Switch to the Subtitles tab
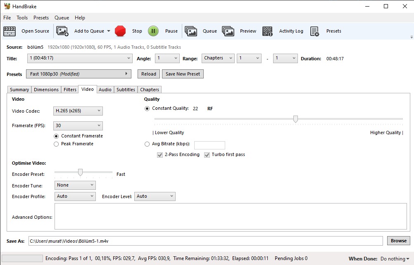 [126, 90]
